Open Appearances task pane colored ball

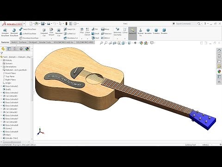click(219, 71)
